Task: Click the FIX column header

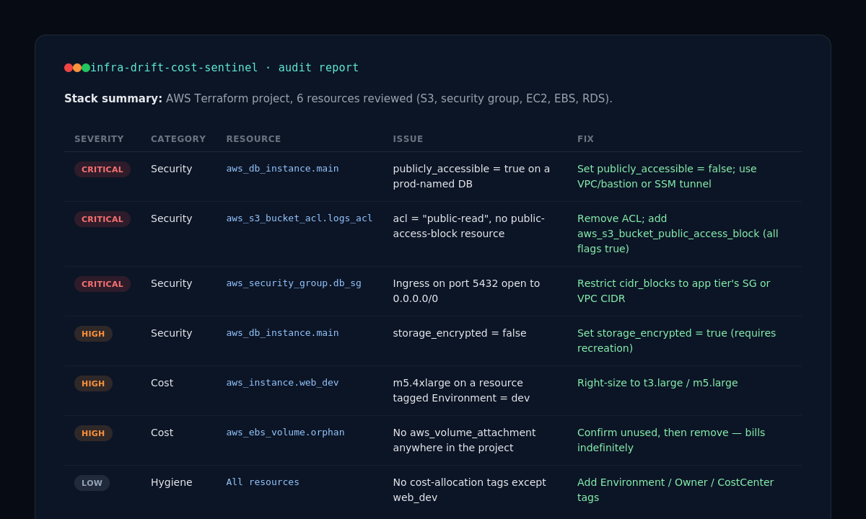Action: (585, 139)
